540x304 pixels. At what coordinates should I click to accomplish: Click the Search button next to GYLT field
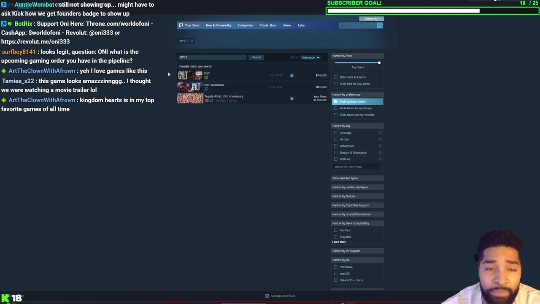pos(256,57)
